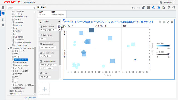Open the presentation mode icon

point(169,7)
